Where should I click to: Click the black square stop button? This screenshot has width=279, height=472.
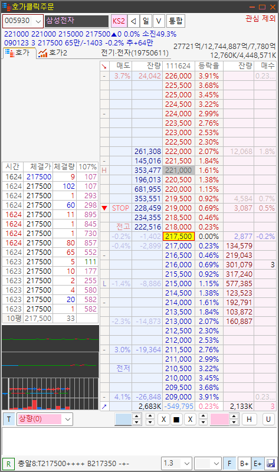tap(177, 419)
